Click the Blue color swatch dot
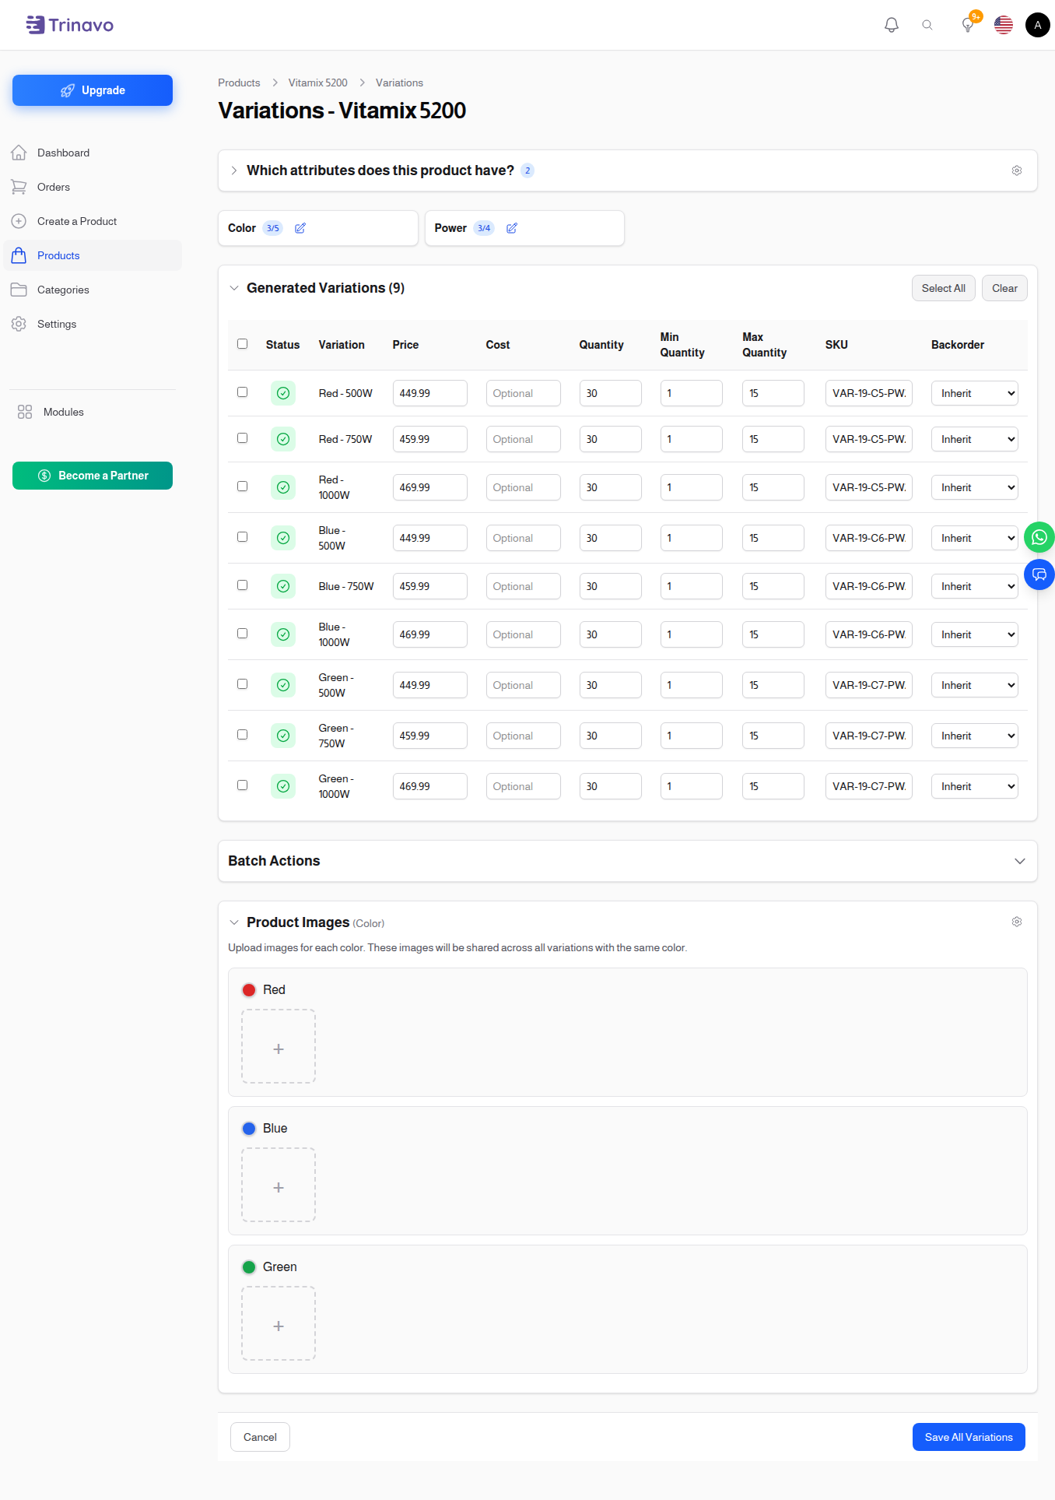The image size is (1055, 1500). (249, 1129)
